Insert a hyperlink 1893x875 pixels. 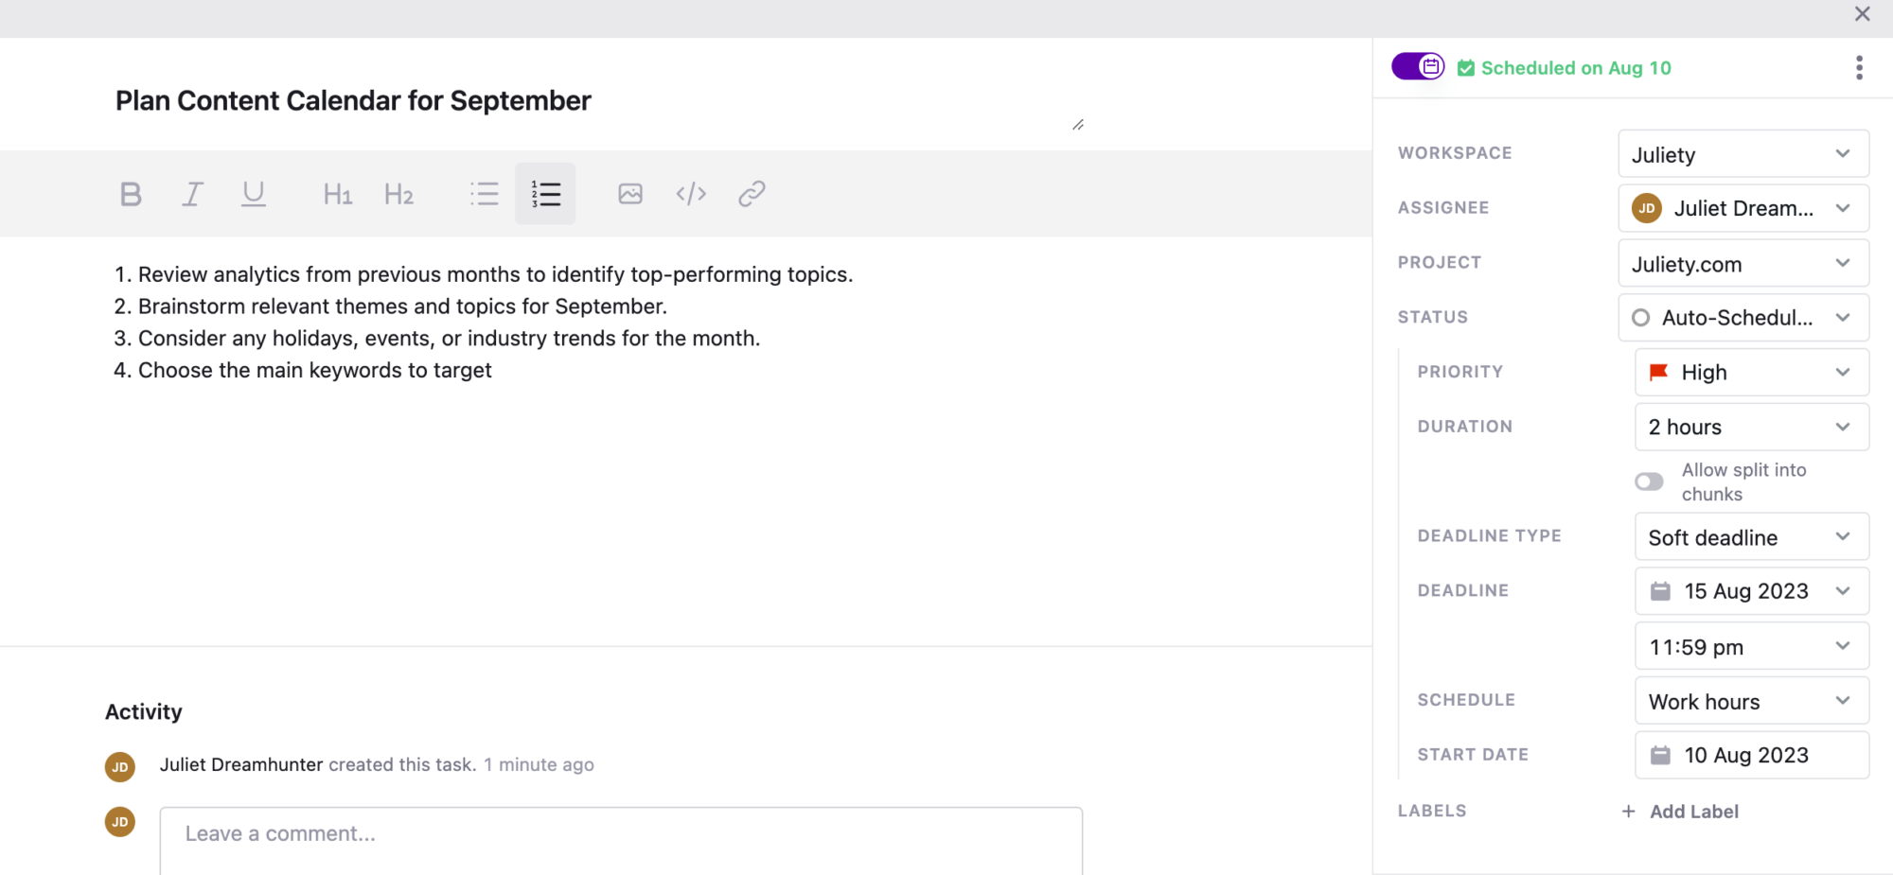752,194
